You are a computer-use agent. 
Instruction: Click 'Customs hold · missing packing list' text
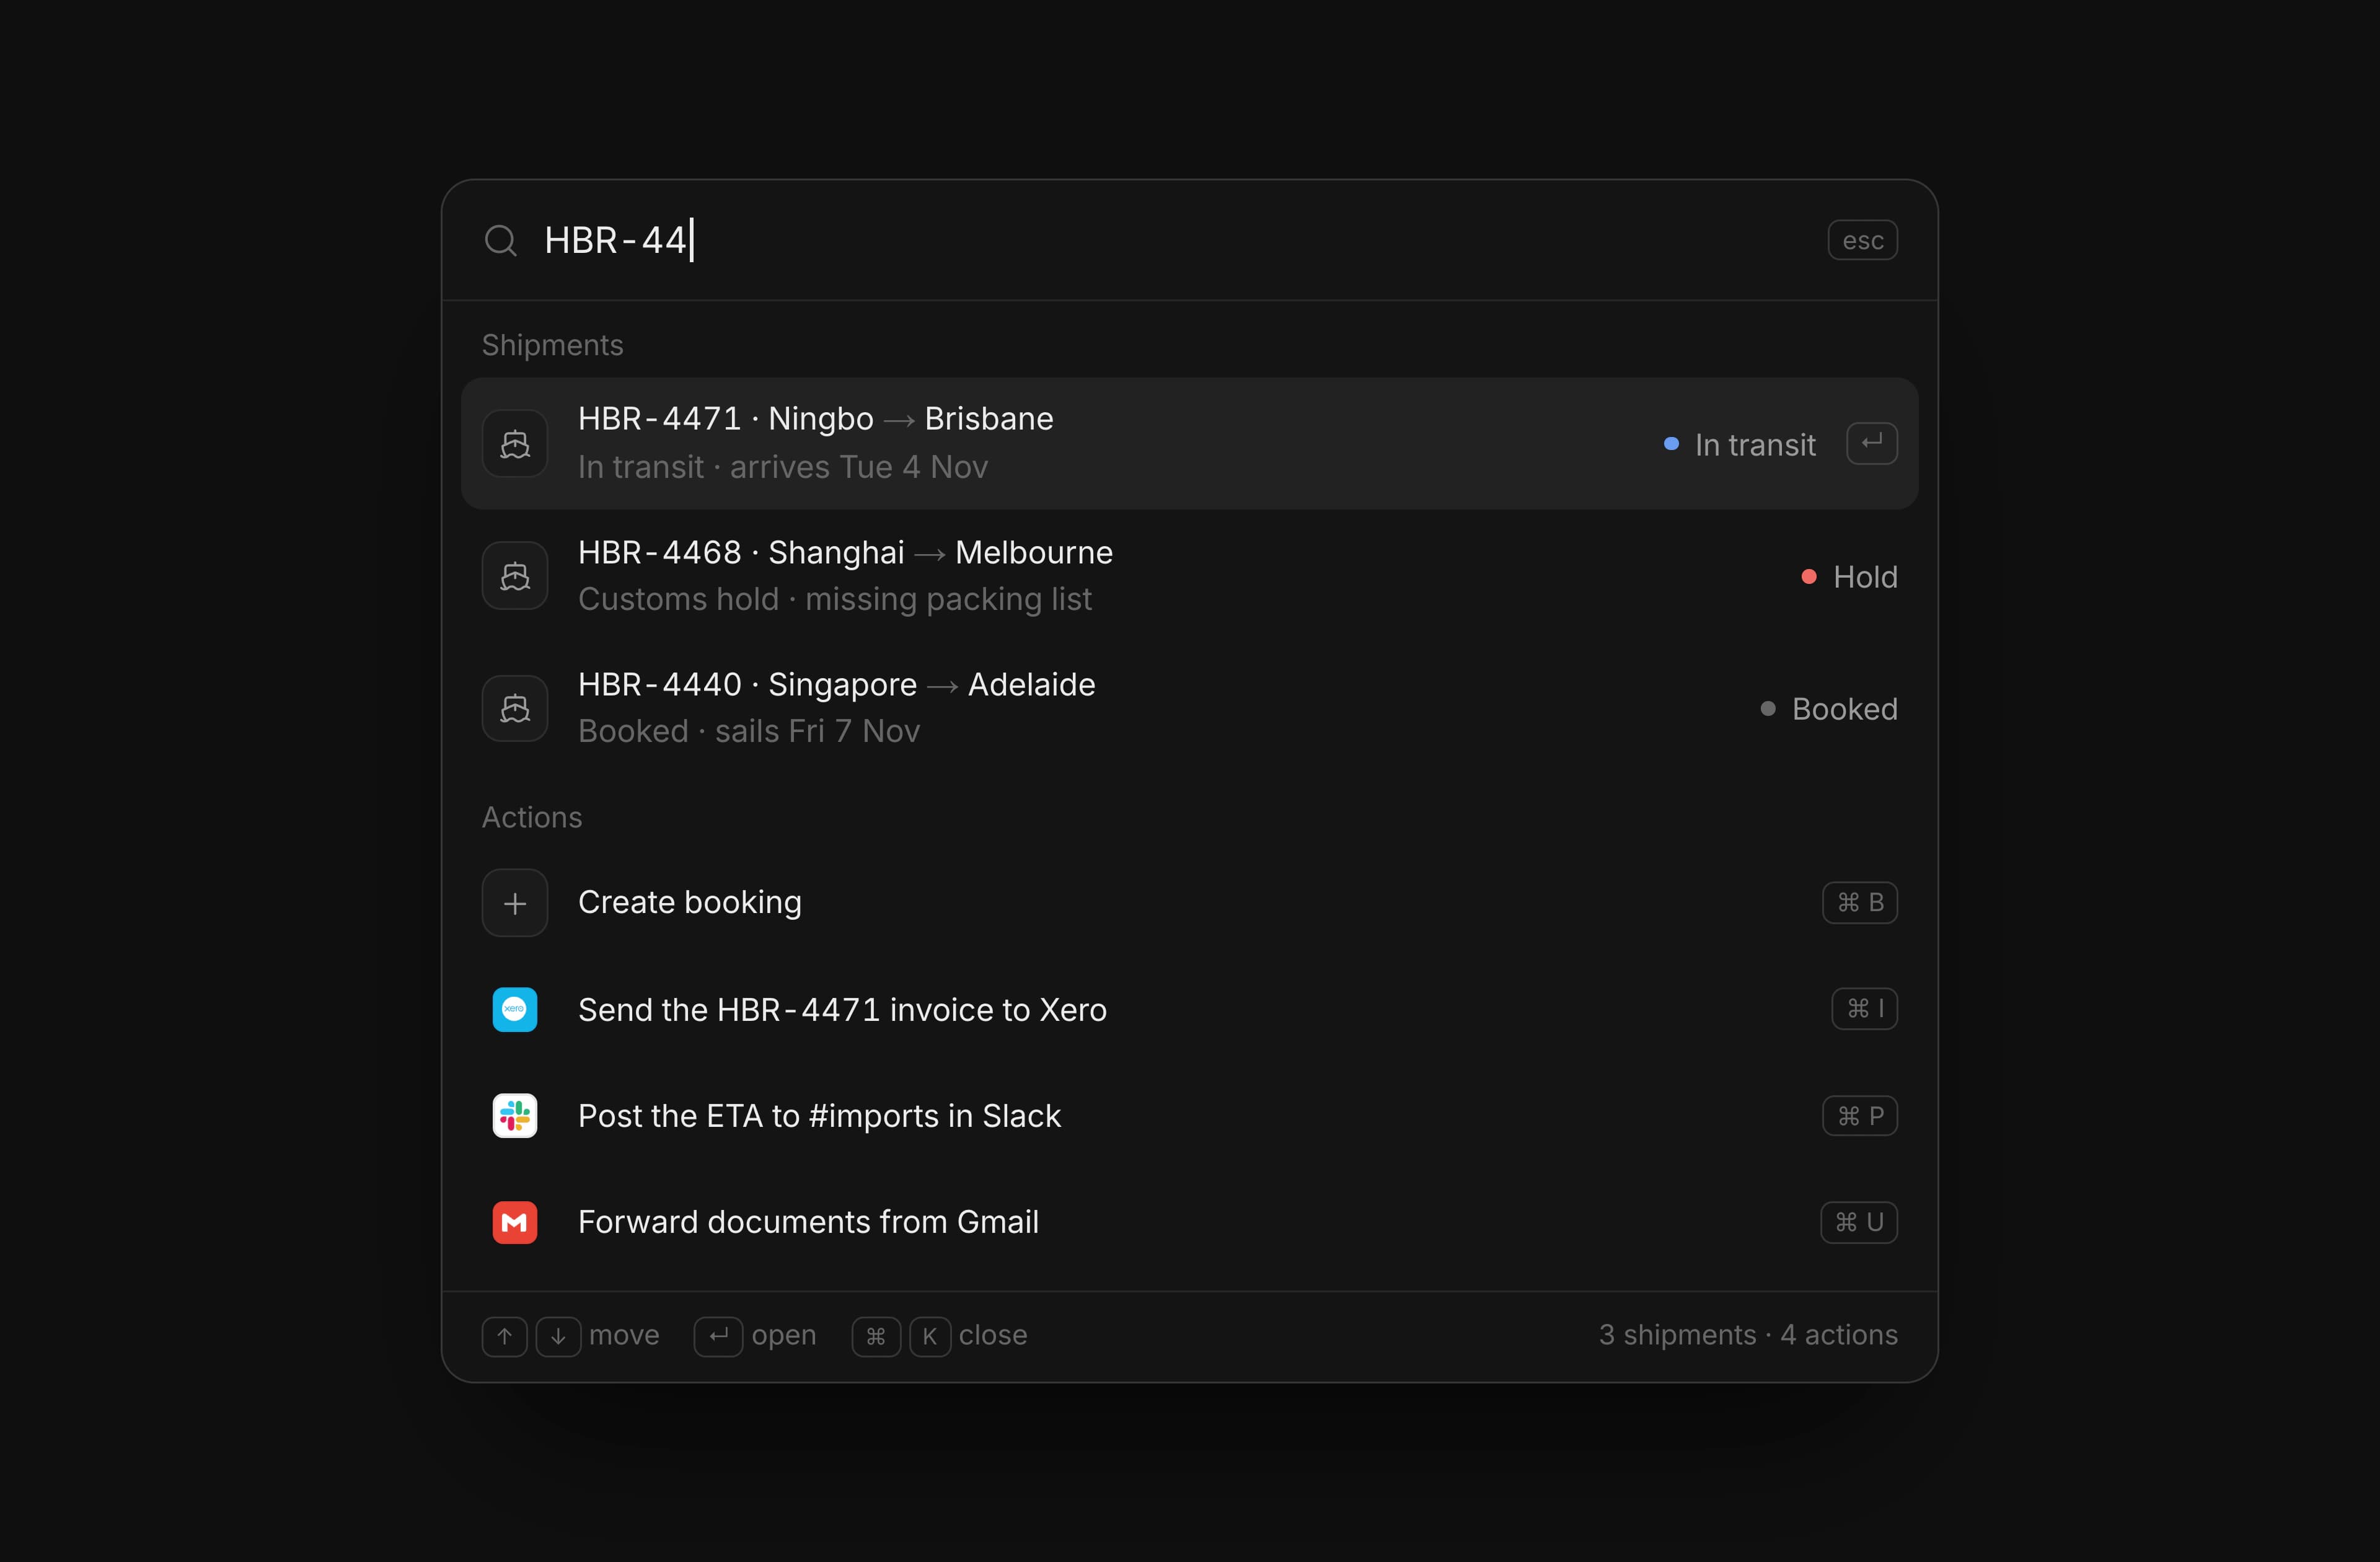[x=835, y=599]
